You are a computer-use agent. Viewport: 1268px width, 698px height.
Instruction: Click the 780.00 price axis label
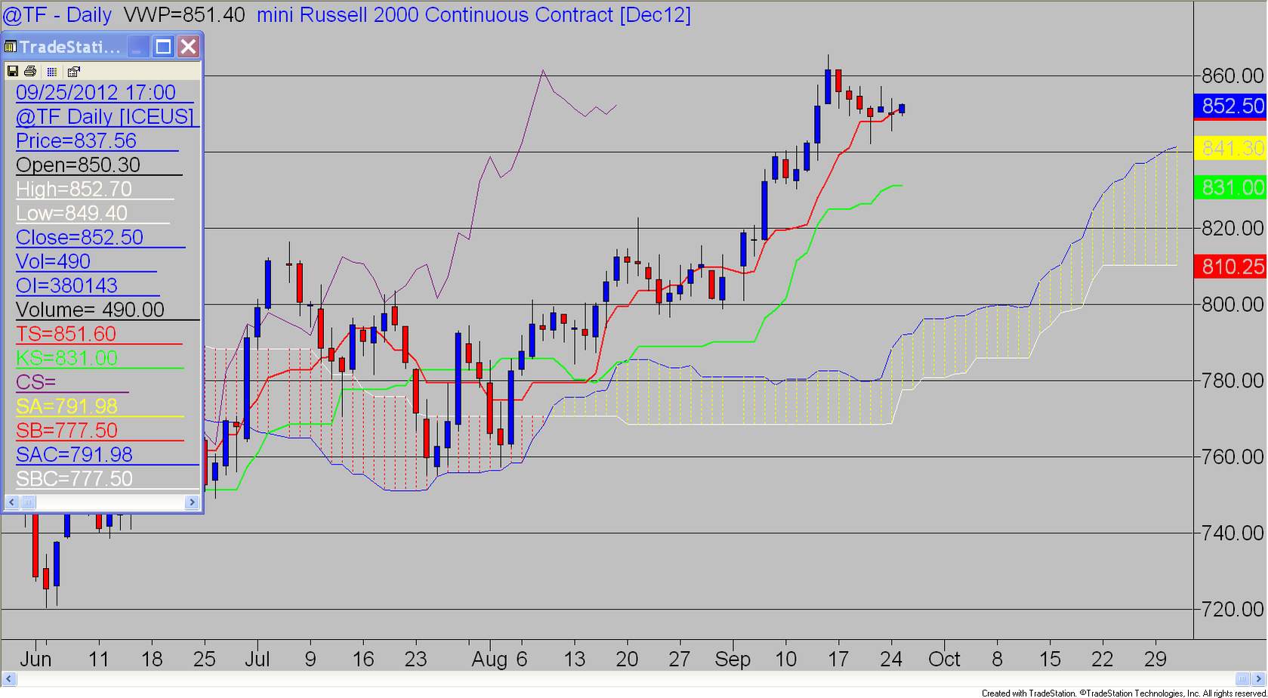click(x=1233, y=381)
